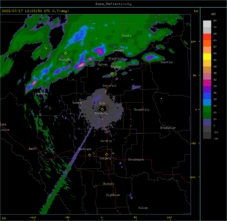The width and height of the screenshot is (227, 221).
Task: Click the purple 36-39 dBZ legend swatch
Action: click(207, 89)
